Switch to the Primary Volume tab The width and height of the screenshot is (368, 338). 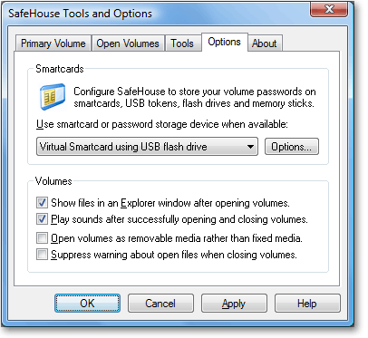coord(53,43)
